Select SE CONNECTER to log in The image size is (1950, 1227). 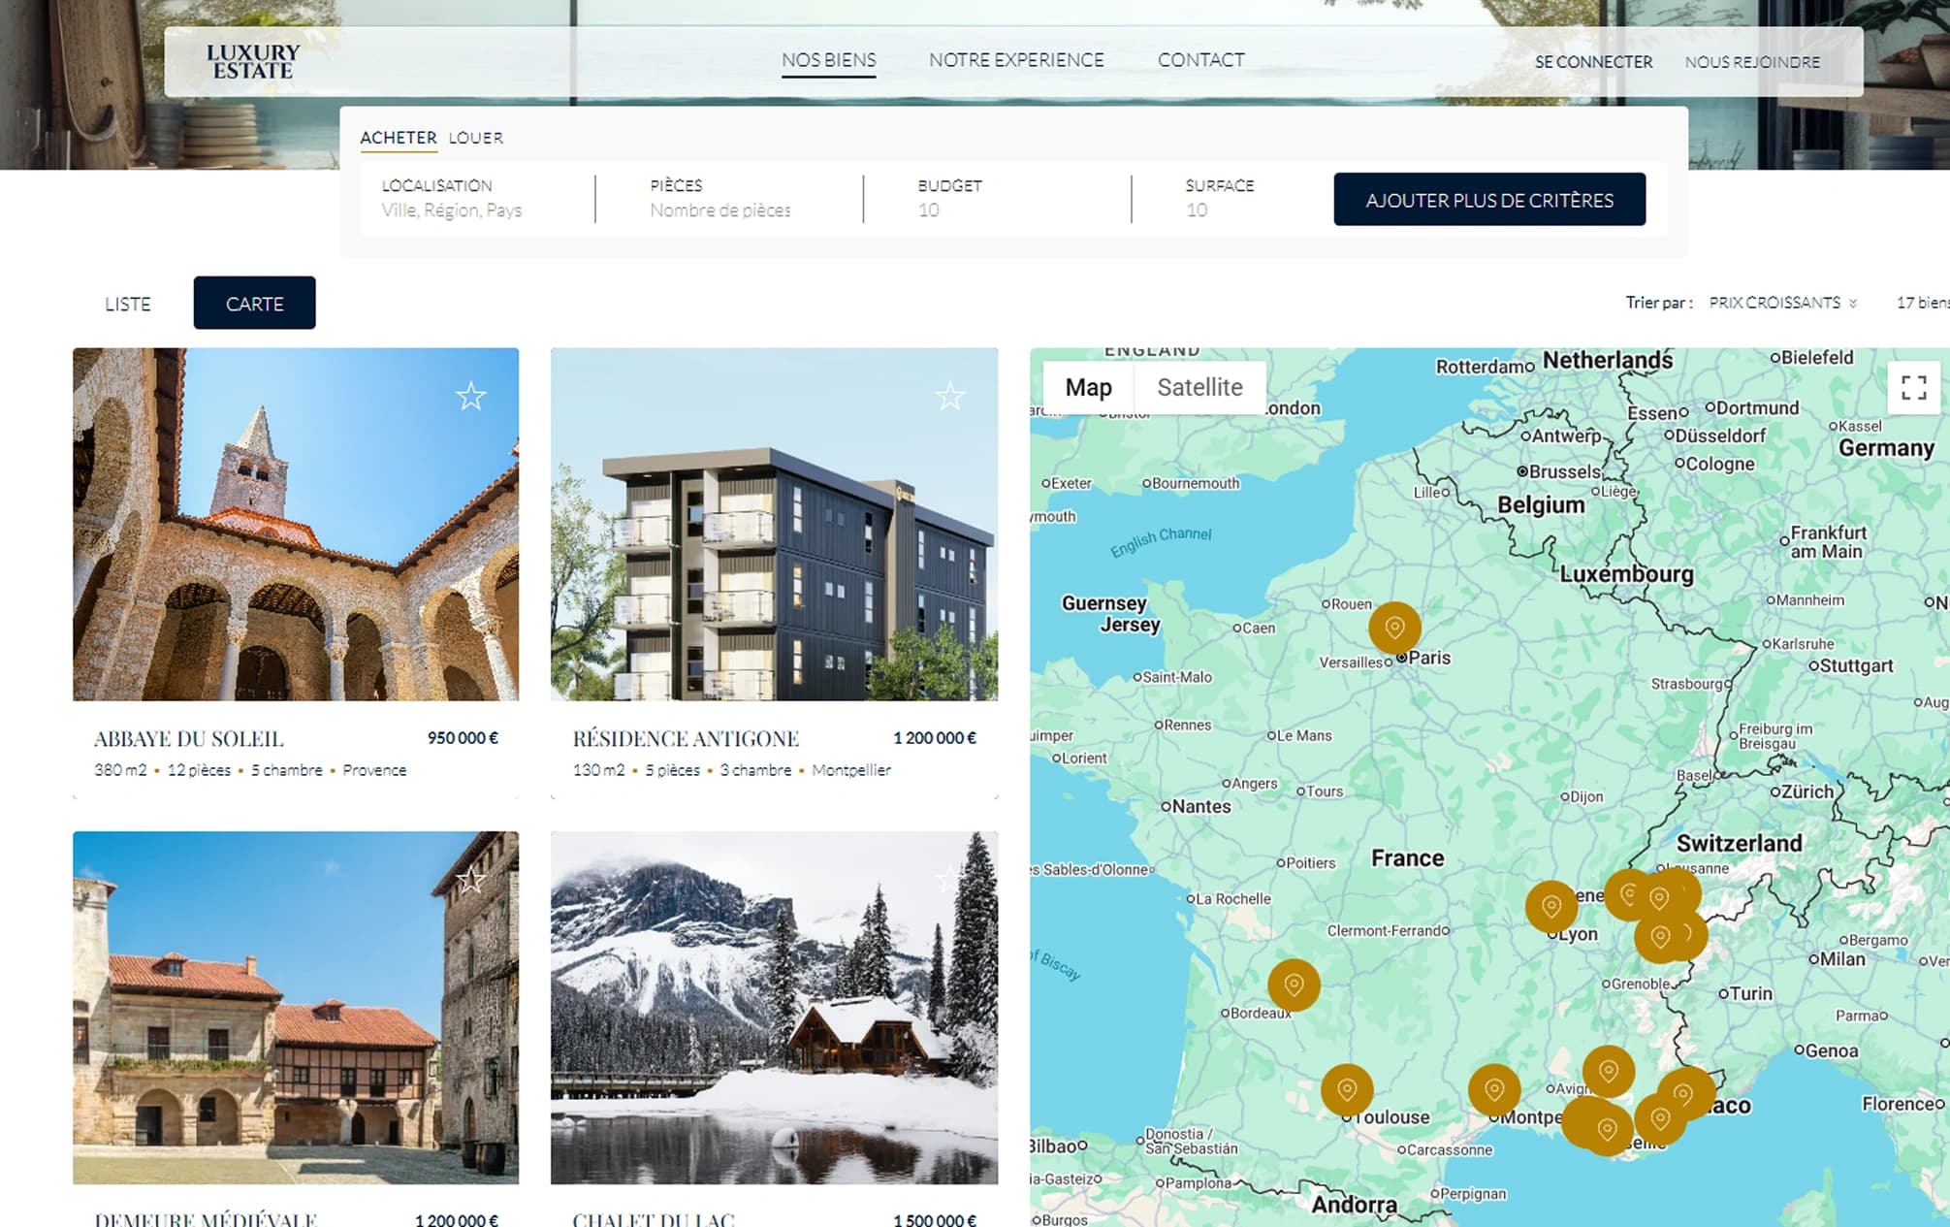[x=1593, y=61]
